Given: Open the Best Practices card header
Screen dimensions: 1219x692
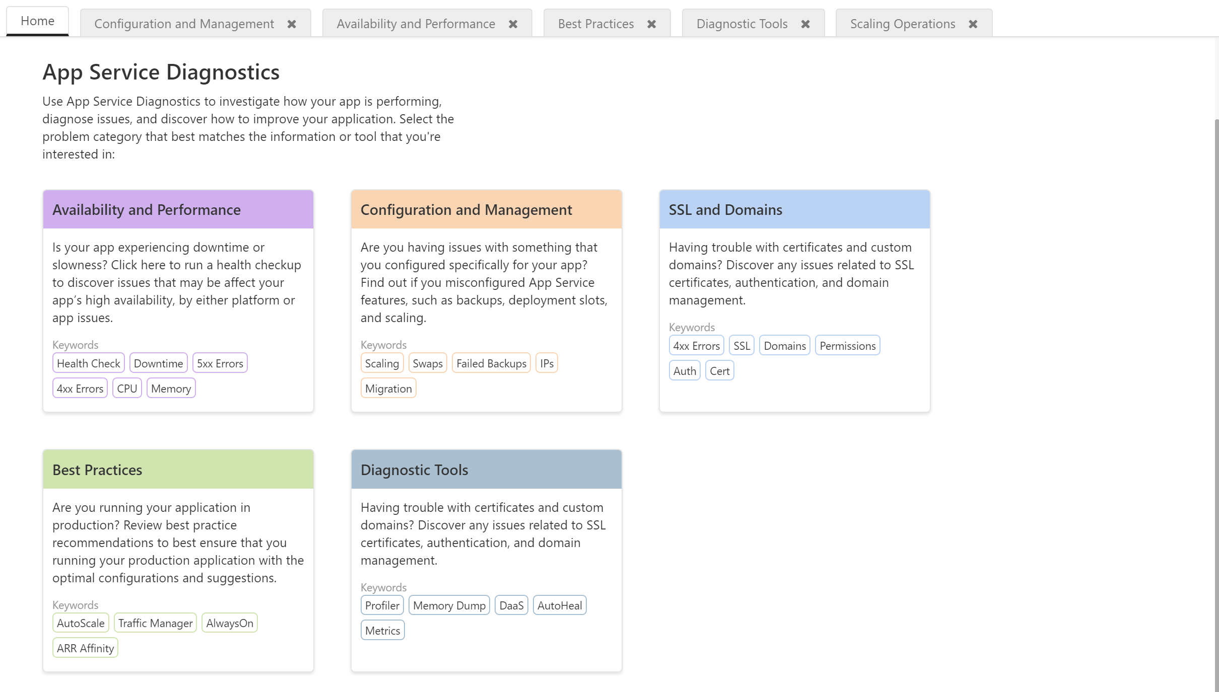Looking at the screenshot, I should click(x=178, y=470).
